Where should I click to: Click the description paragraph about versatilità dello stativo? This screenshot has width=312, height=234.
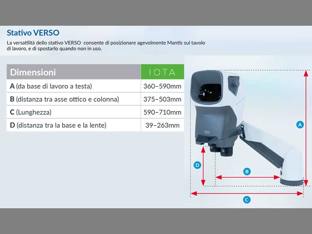pos(106,46)
